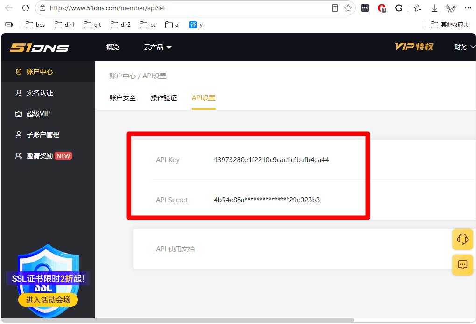Expand the 财务 dropdown menu
This screenshot has height=324, width=476.
464,47
